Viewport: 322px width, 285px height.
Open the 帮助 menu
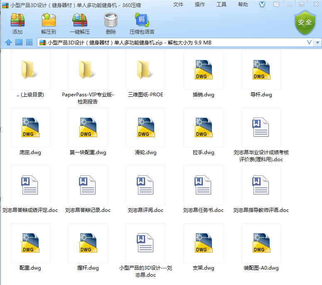243,5
